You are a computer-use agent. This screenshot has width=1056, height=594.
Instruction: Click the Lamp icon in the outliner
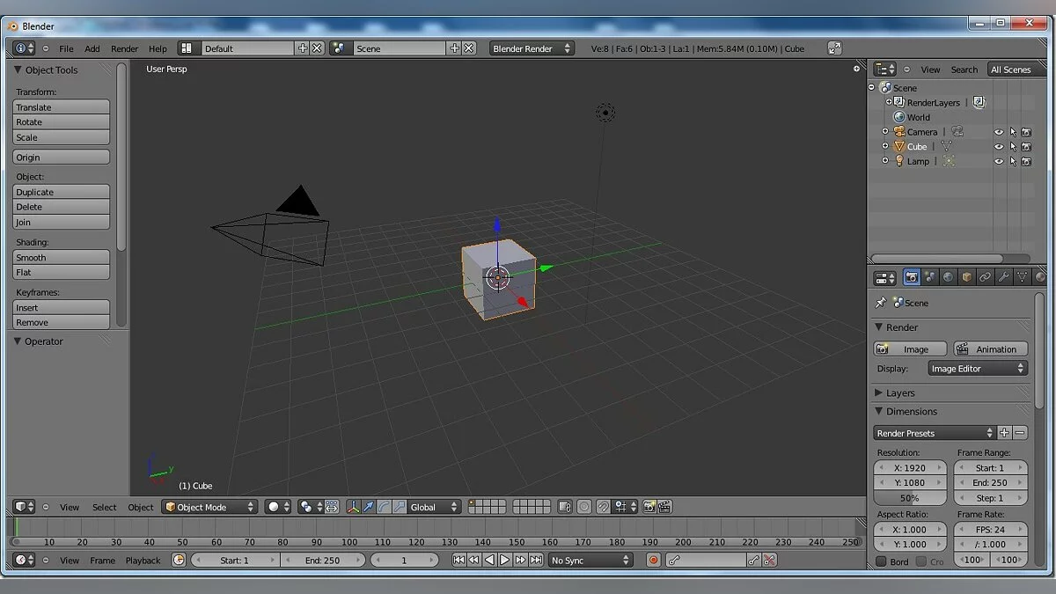(x=898, y=161)
